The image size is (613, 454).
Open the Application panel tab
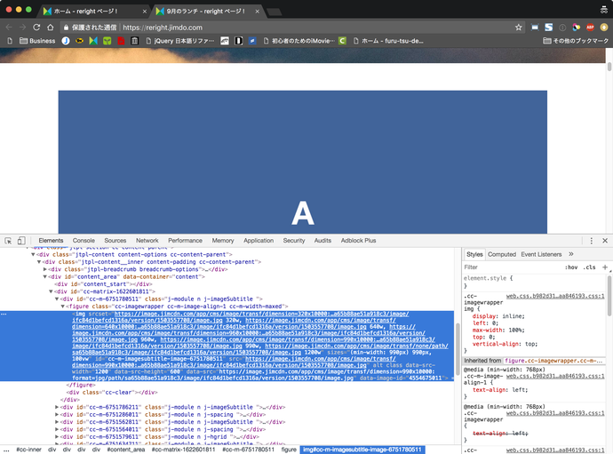(x=259, y=241)
